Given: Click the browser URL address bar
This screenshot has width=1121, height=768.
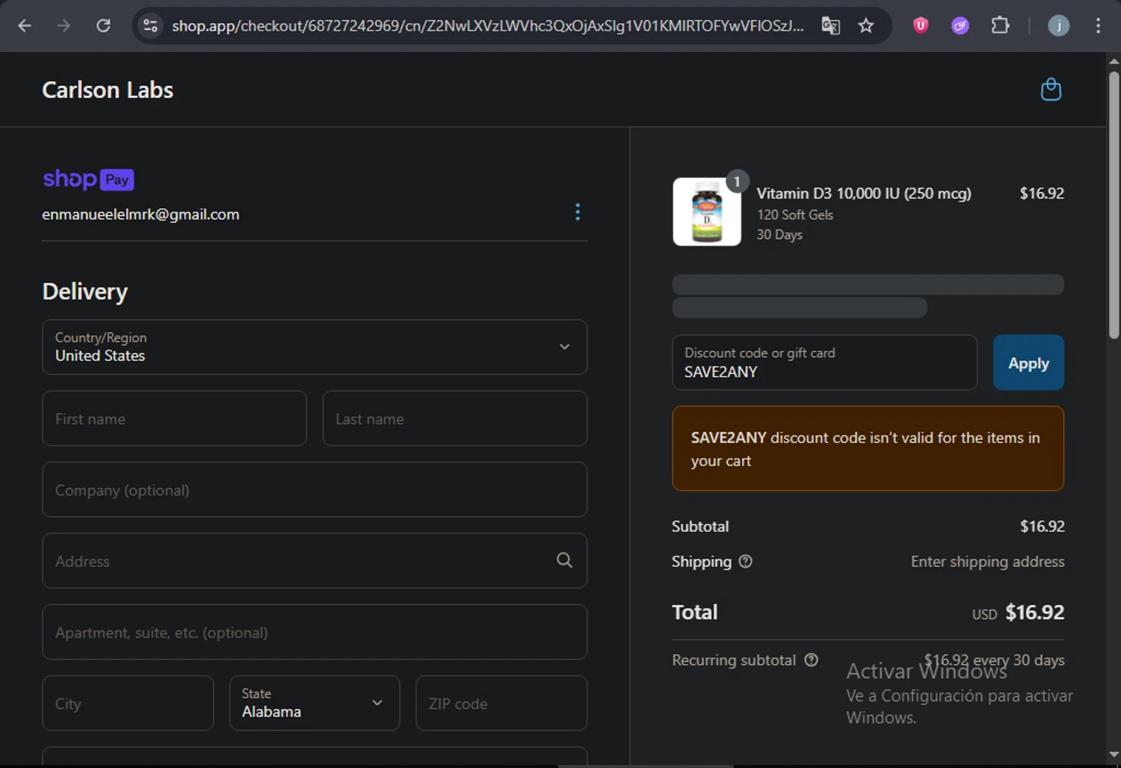Looking at the screenshot, I should (487, 26).
